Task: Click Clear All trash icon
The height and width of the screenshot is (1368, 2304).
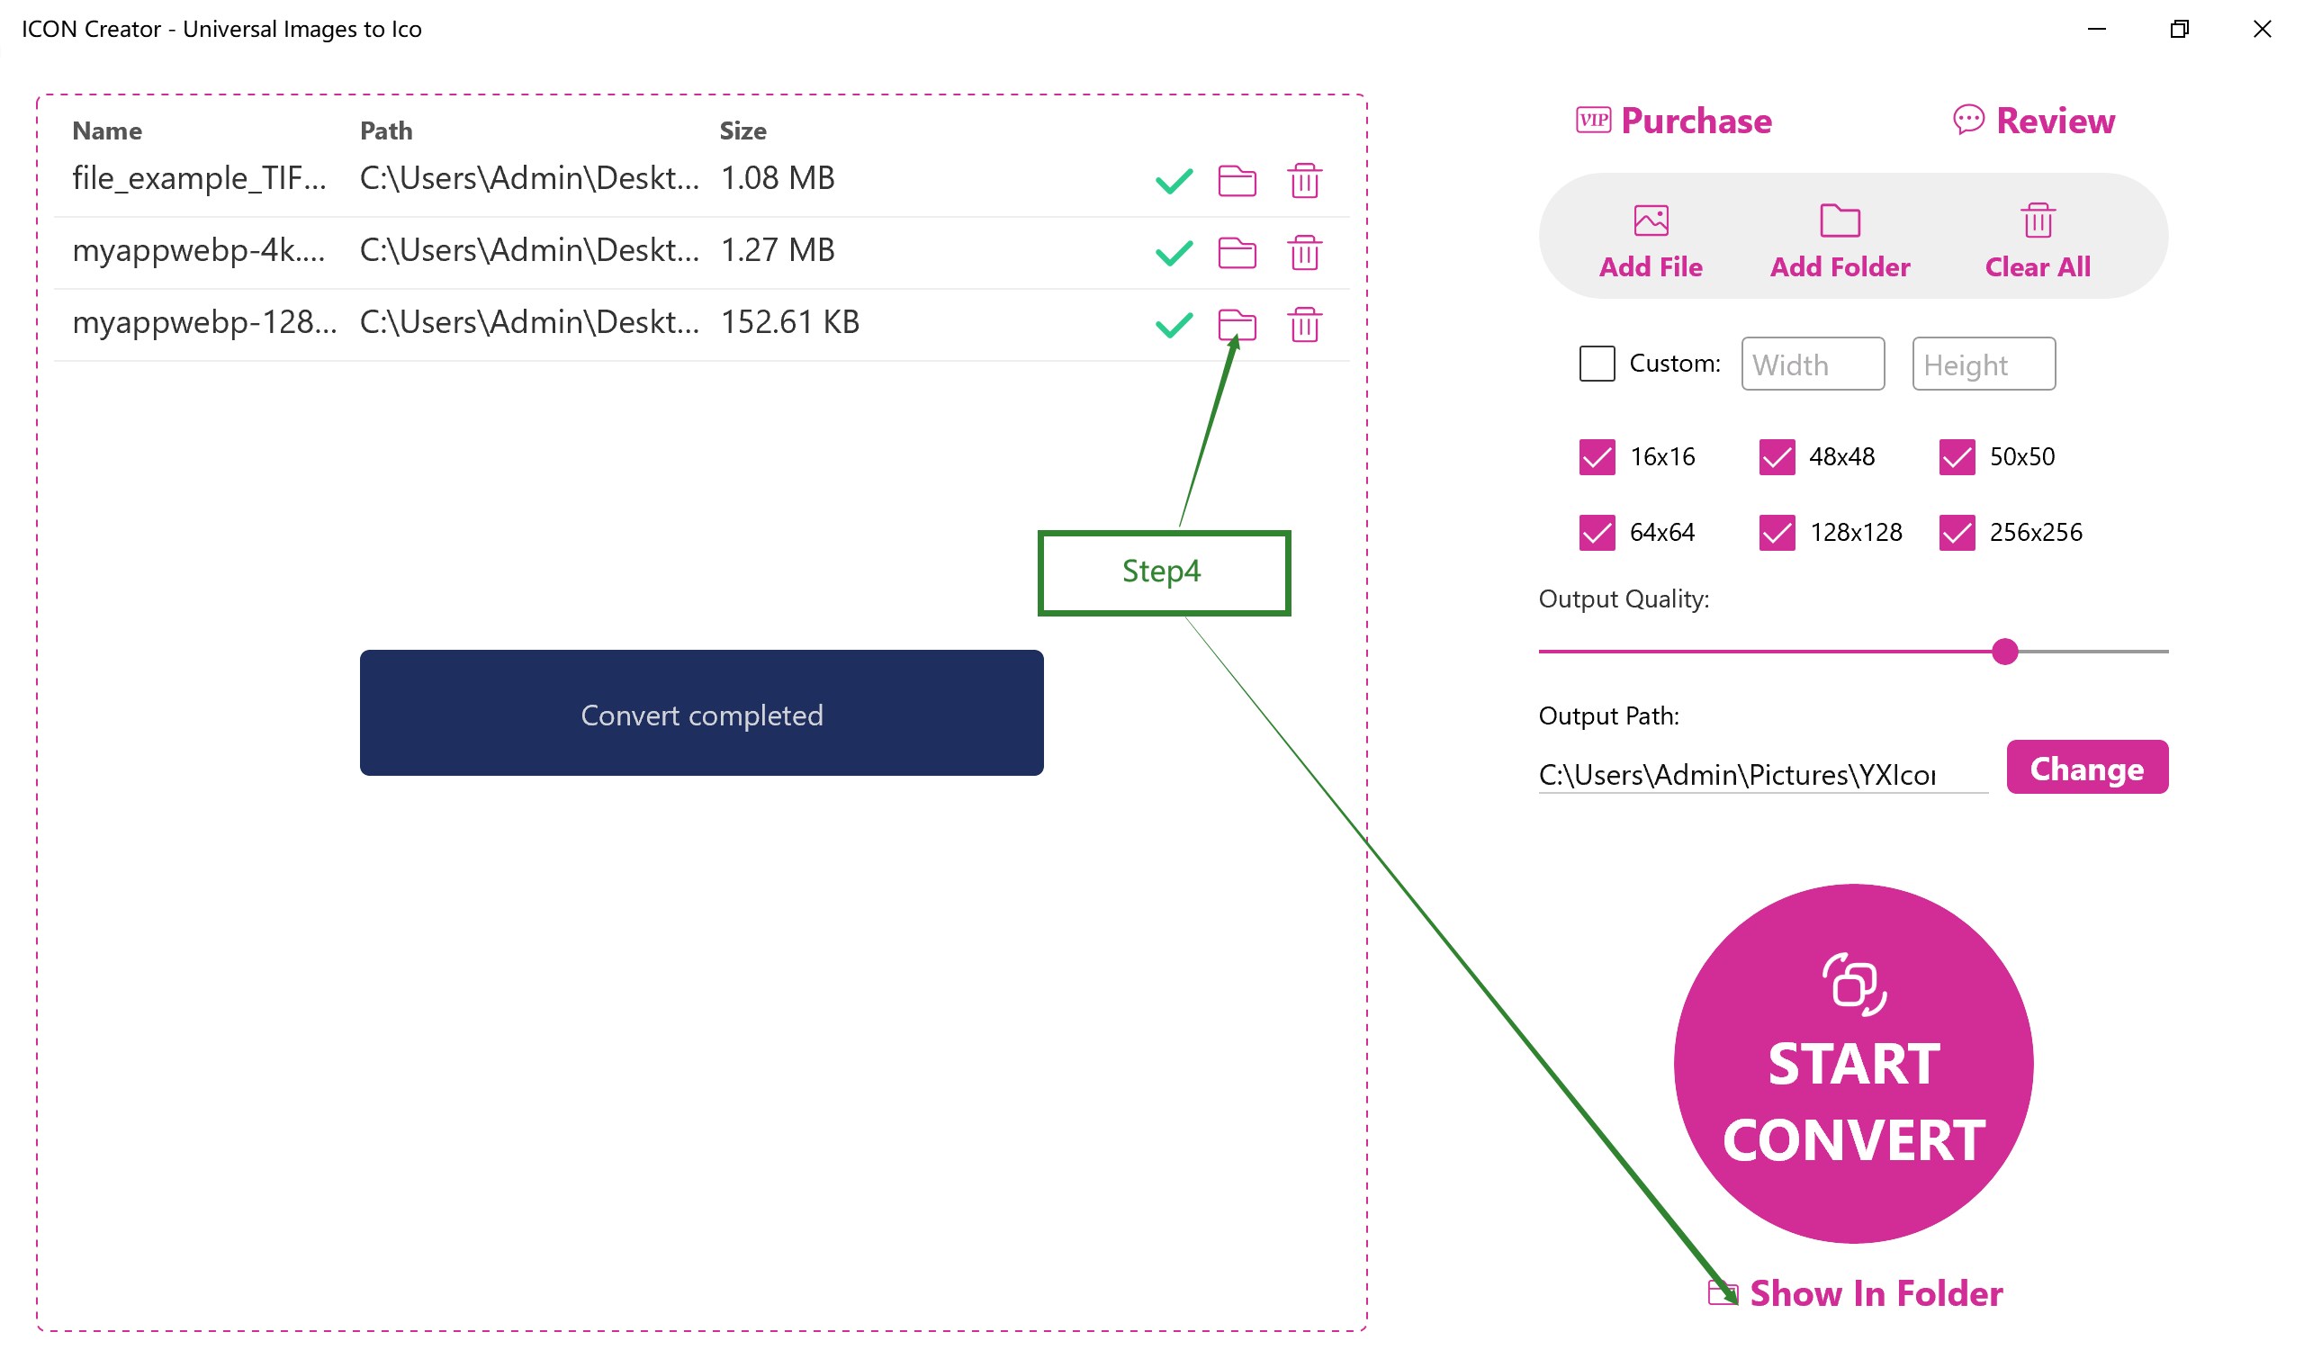Action: click(2038, 221)
